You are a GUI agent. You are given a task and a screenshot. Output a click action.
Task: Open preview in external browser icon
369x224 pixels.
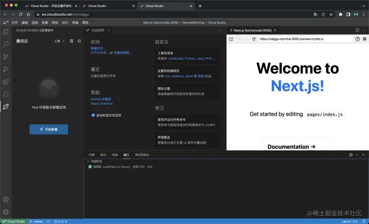click(x=231, y=39)
